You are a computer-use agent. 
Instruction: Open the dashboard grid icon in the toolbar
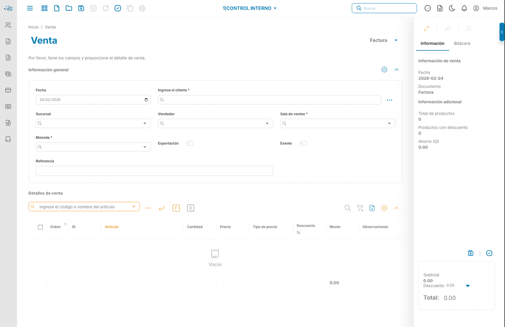tap(44, 8)
